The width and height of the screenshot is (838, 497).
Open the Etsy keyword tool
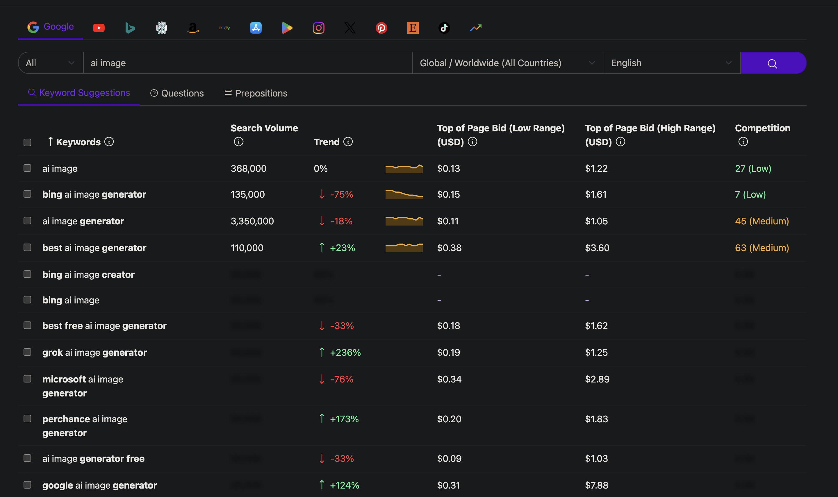click(x=413, y=28)
